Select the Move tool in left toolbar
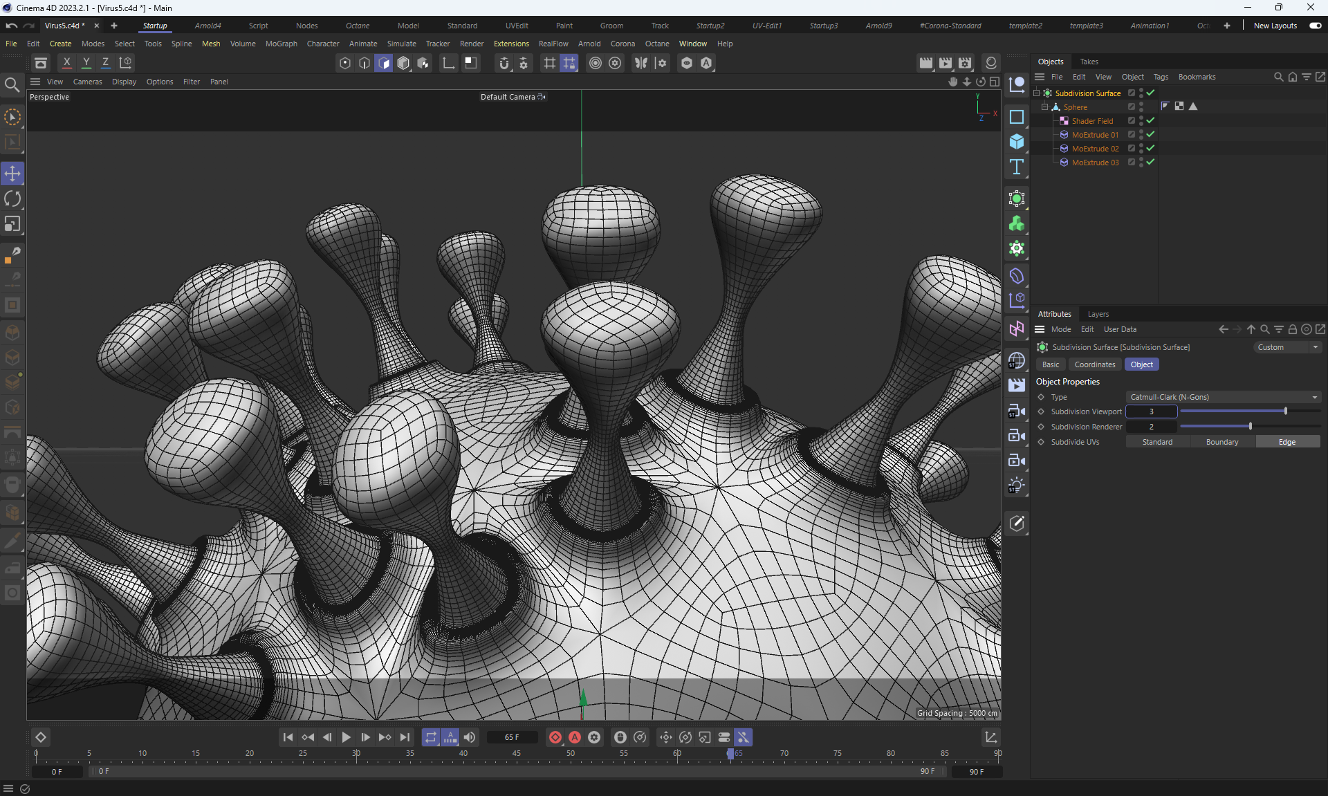Image resolution: width=1328 pixels, height=796 pixels. 12,174
